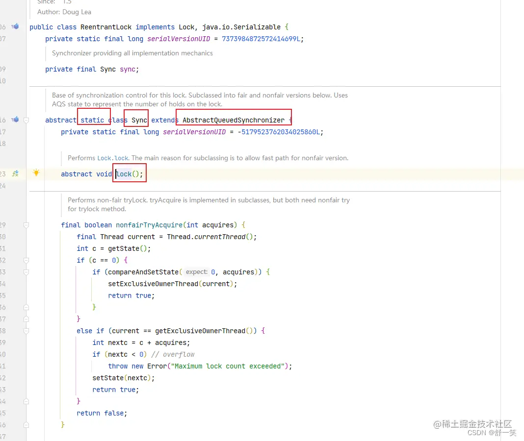Click the acquires parameter in nonfairTryAcquire signature
Screen dimensions: 524x441
click(x=218, y=225)
